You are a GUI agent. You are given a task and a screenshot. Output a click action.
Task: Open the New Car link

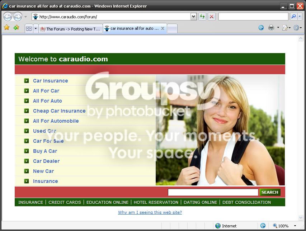[x=43, y=171]
